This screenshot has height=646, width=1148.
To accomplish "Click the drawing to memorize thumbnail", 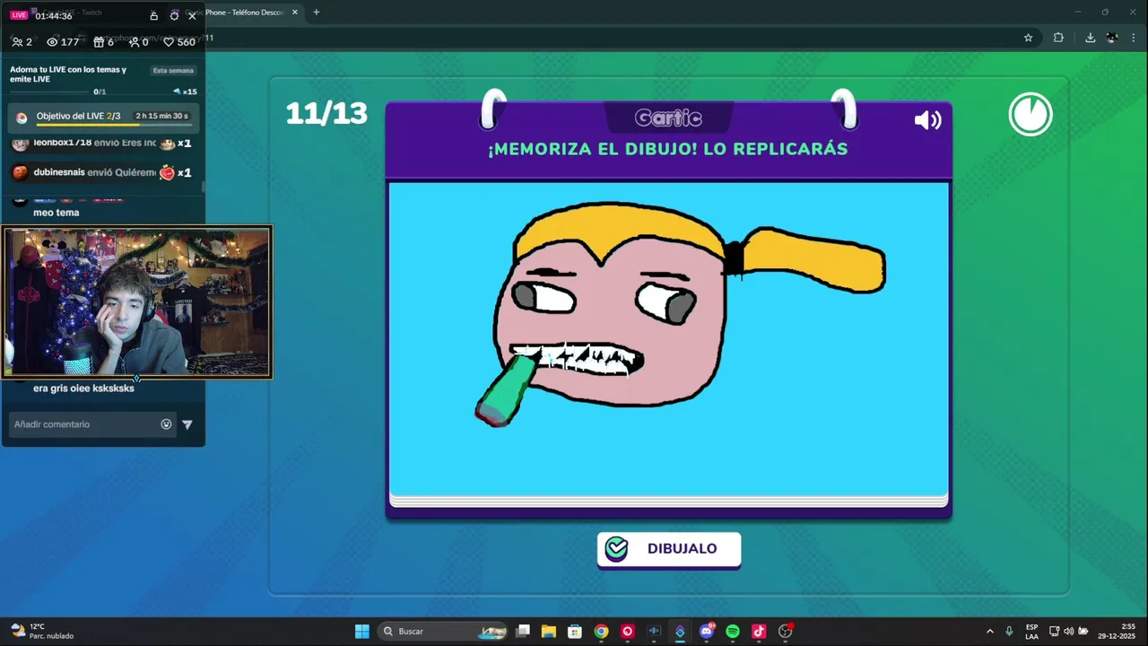I will [669, 338].
